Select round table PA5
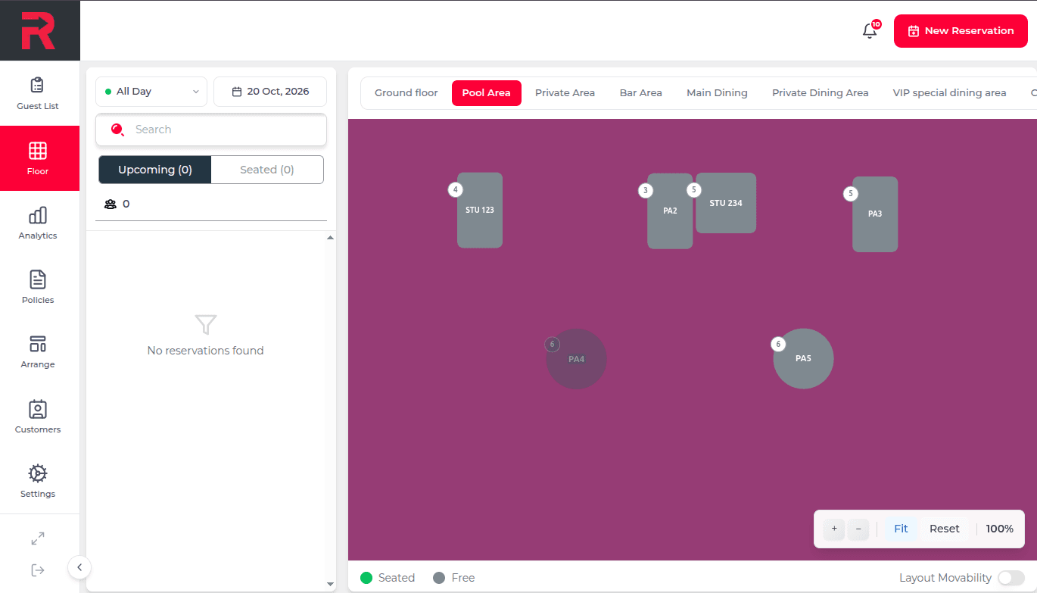 pos(803,359)
